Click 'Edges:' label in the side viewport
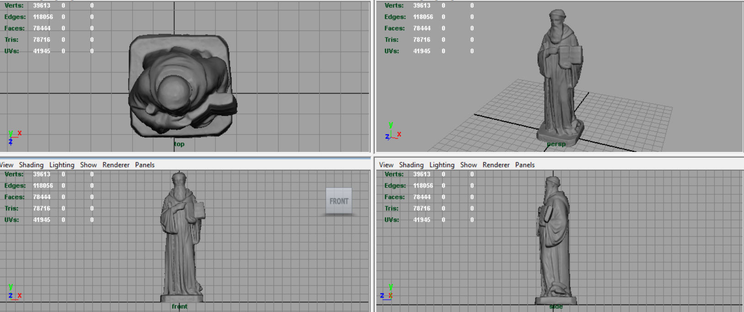The width and height of the screenshot is (744, 312). (x=395, y=186)
